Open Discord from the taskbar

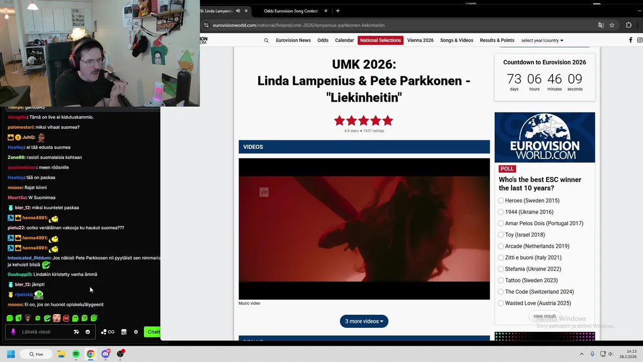(x=105, y=354)
